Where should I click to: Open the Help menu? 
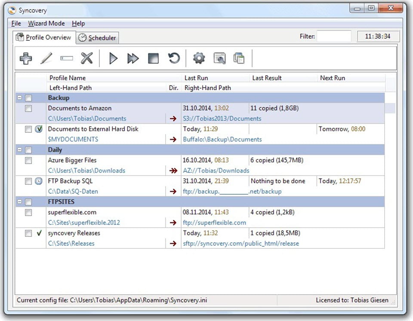[78, 23]
